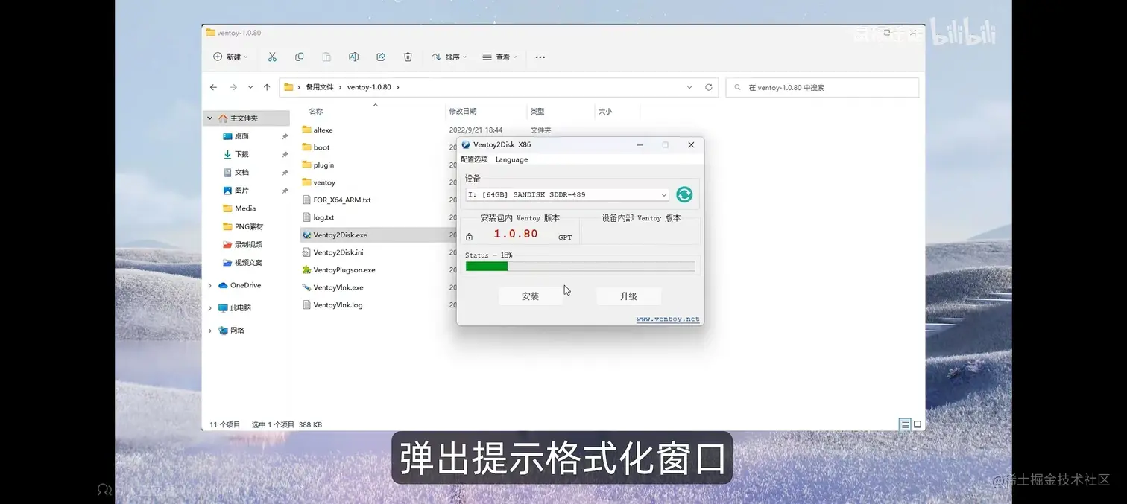Click the address bar refresh icon
This screenshot has width=1127, height=504.
coord(709,87)
